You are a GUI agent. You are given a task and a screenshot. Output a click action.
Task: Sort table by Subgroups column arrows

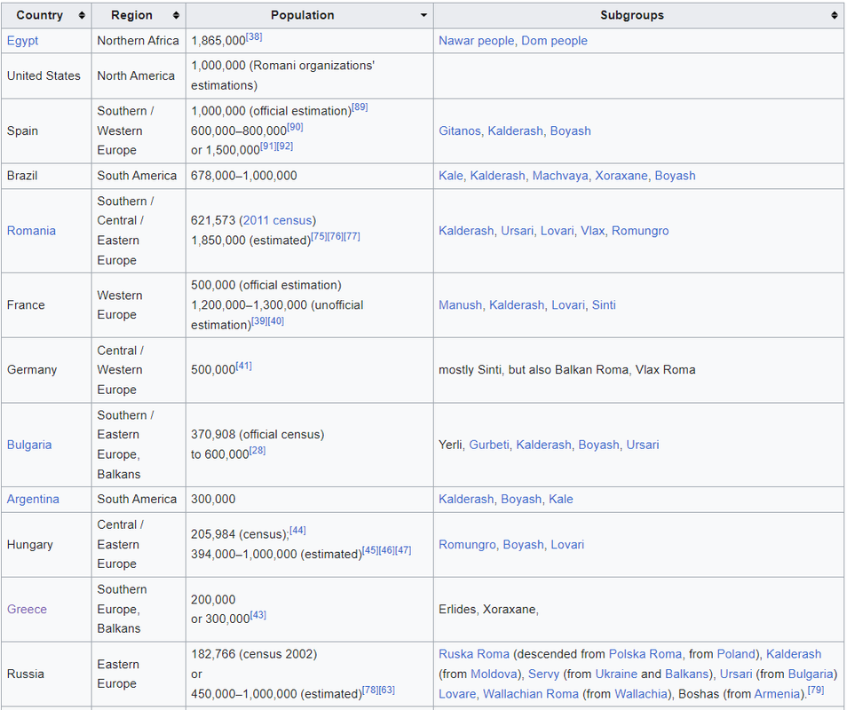click(835, 15)
